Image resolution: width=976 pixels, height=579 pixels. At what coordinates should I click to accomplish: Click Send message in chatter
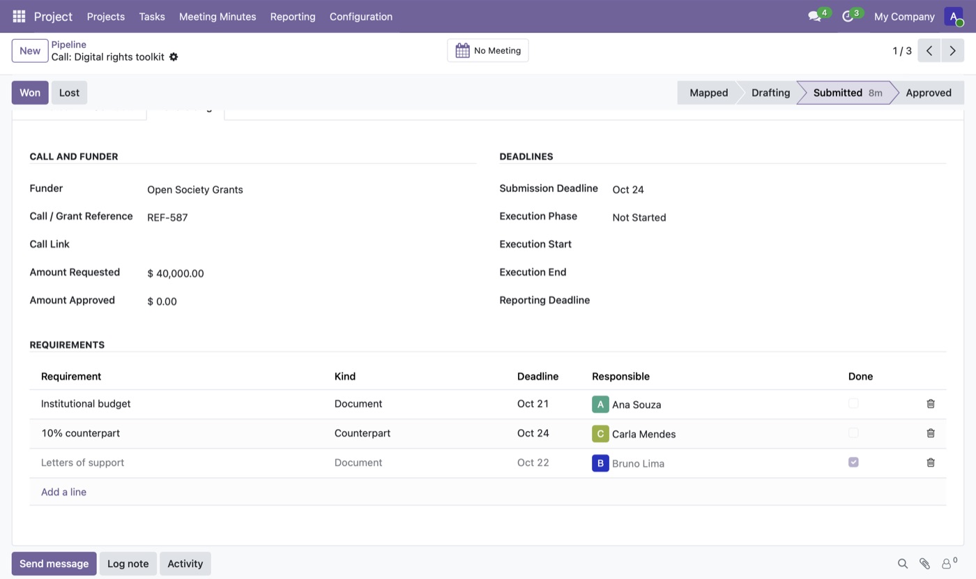(54, 564)
